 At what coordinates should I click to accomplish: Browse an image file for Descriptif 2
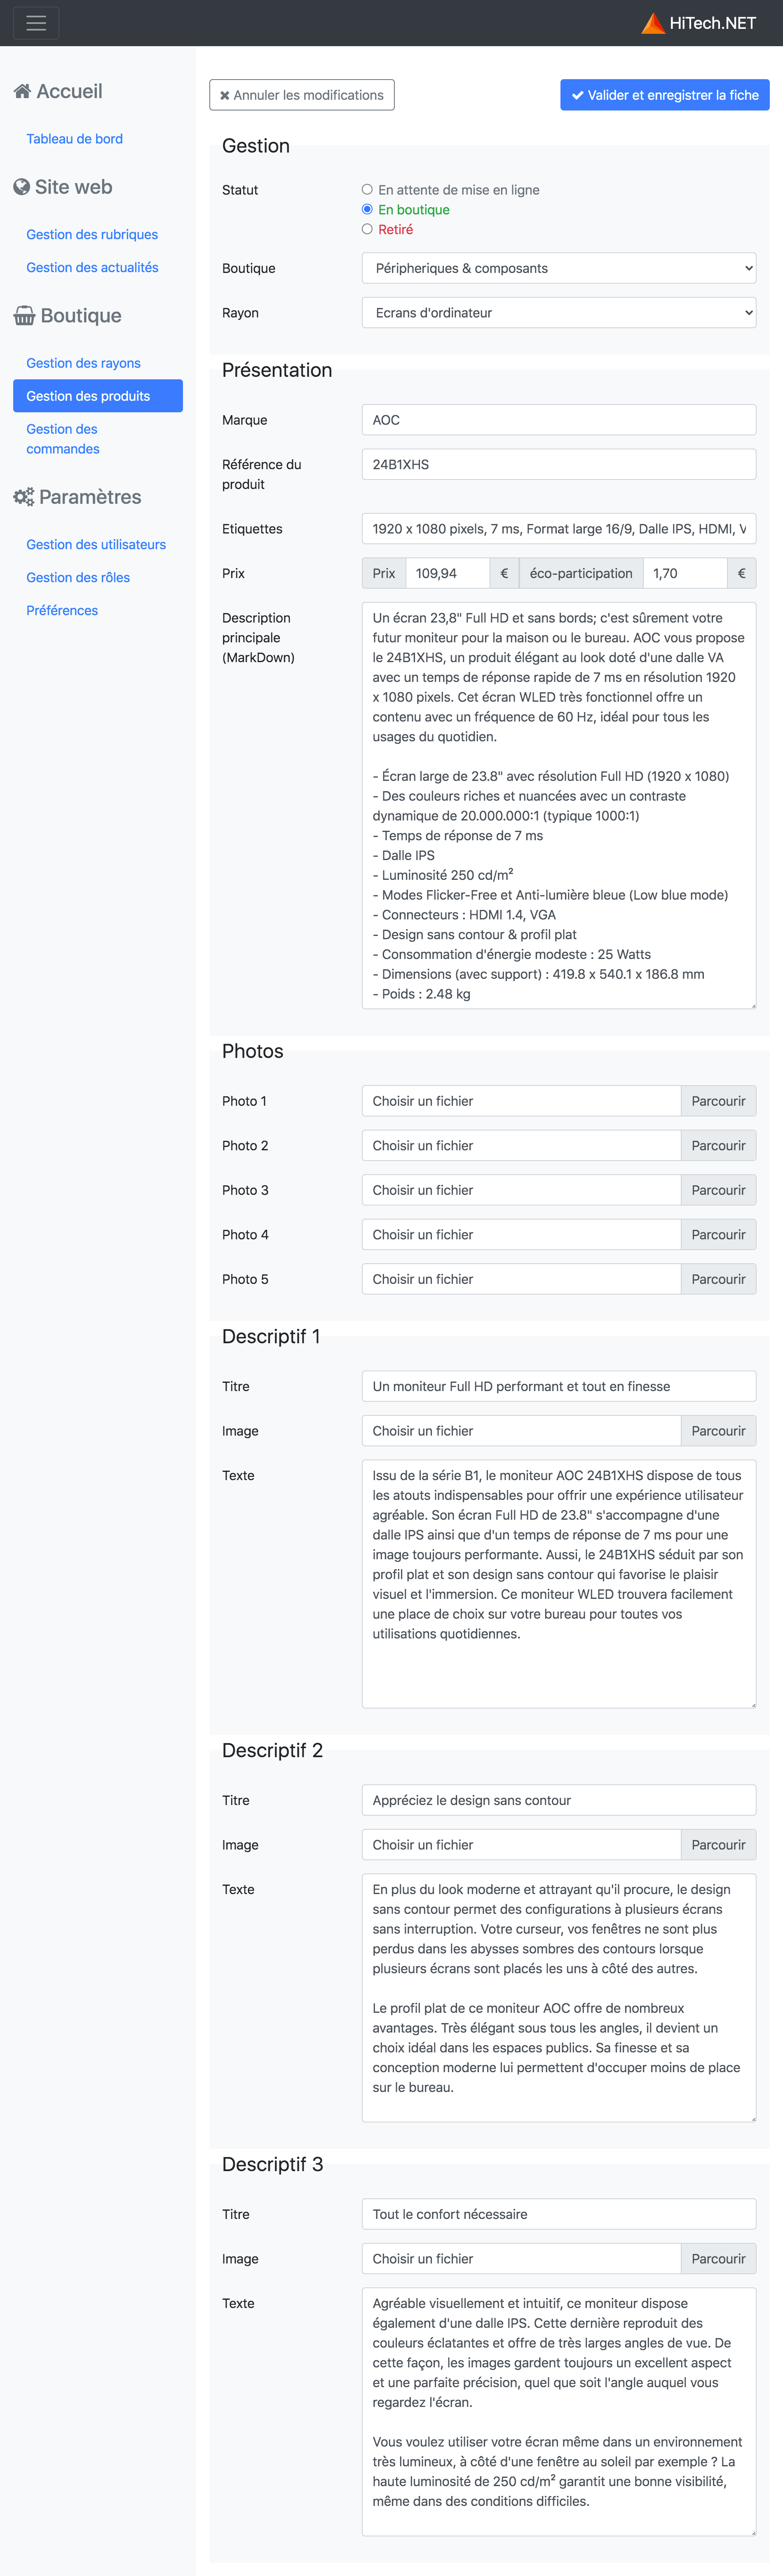coord(718,1844)
